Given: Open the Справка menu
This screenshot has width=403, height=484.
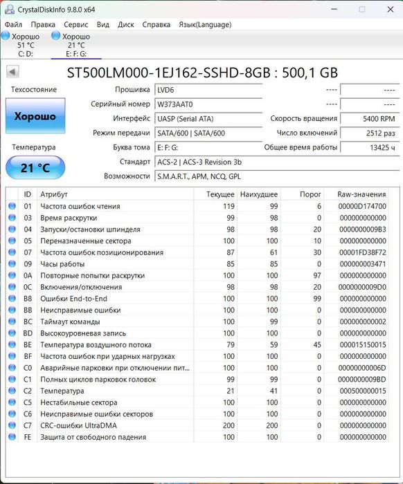Looking at the screenshot, I should pos(156,24).
